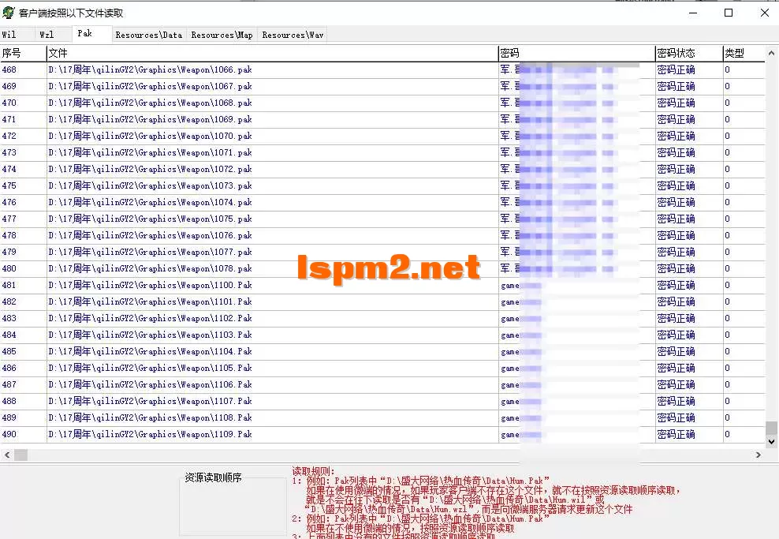Click 密码正确 status in row 485
The width and height of the screenshot is (779, 539).
(676, 351)
